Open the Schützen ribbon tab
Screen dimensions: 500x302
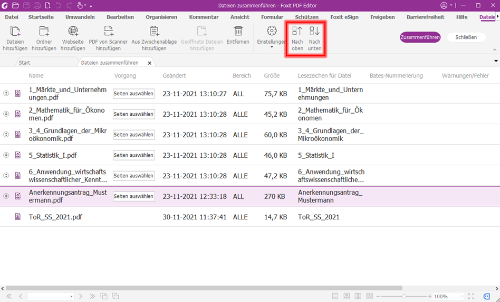pos(307,17)
